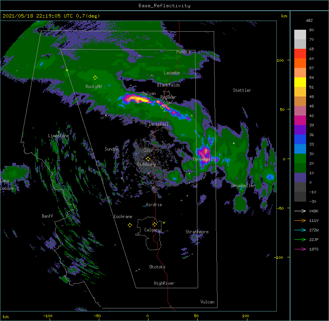The height and width of the screenshot is (321, 329).
Task: Click the Blackfalds label on map
Action: coord(168,85)
